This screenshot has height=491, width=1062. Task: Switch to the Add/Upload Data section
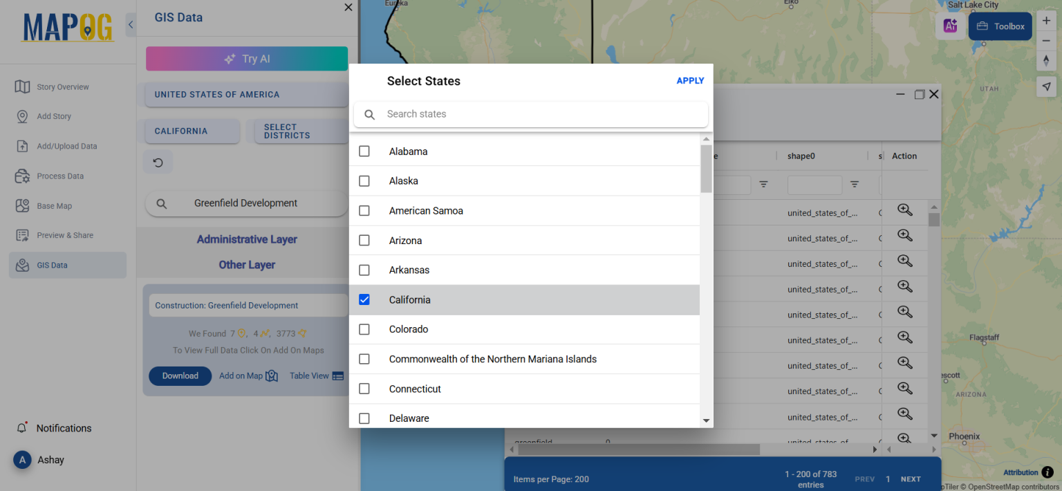click(x=67, y=146)
